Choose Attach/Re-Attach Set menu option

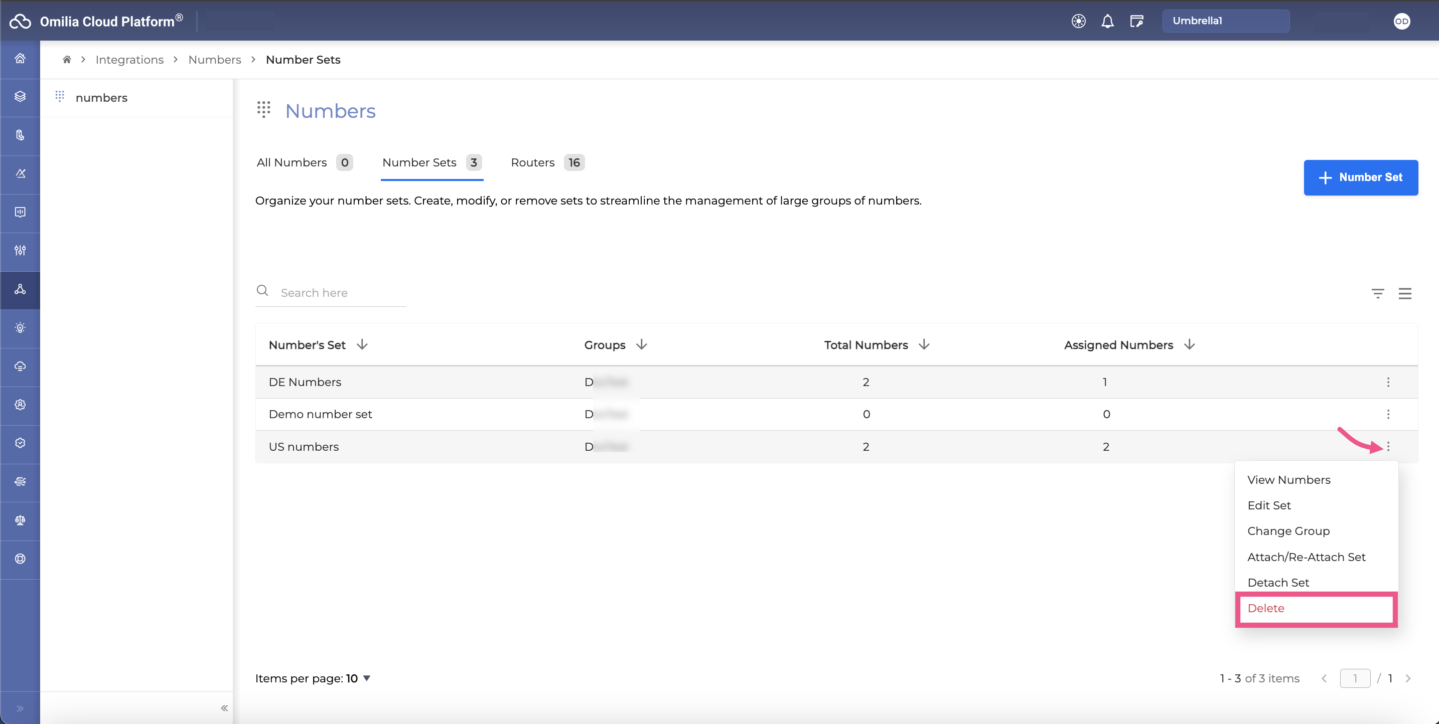click(1306, 557)
